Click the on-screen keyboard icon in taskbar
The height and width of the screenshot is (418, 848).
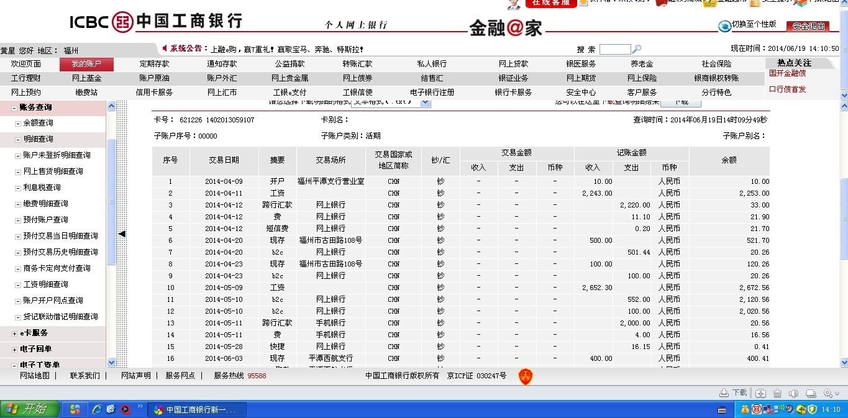(x=722, y=409)
